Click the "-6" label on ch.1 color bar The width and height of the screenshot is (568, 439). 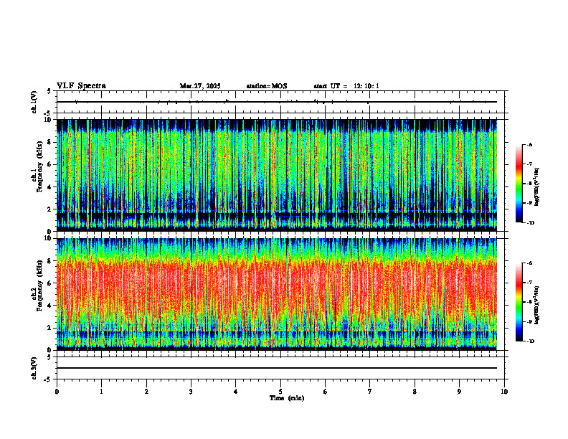529,145
